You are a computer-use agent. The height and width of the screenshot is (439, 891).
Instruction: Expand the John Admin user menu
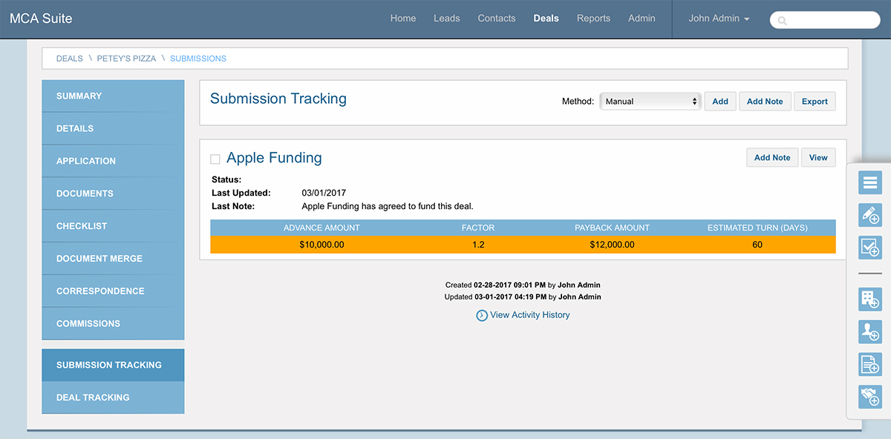pyautogui.click(x=719, y=19)
